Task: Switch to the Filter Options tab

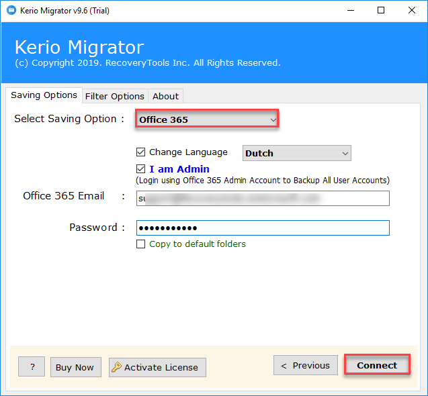Action: (x=115, y=96)
